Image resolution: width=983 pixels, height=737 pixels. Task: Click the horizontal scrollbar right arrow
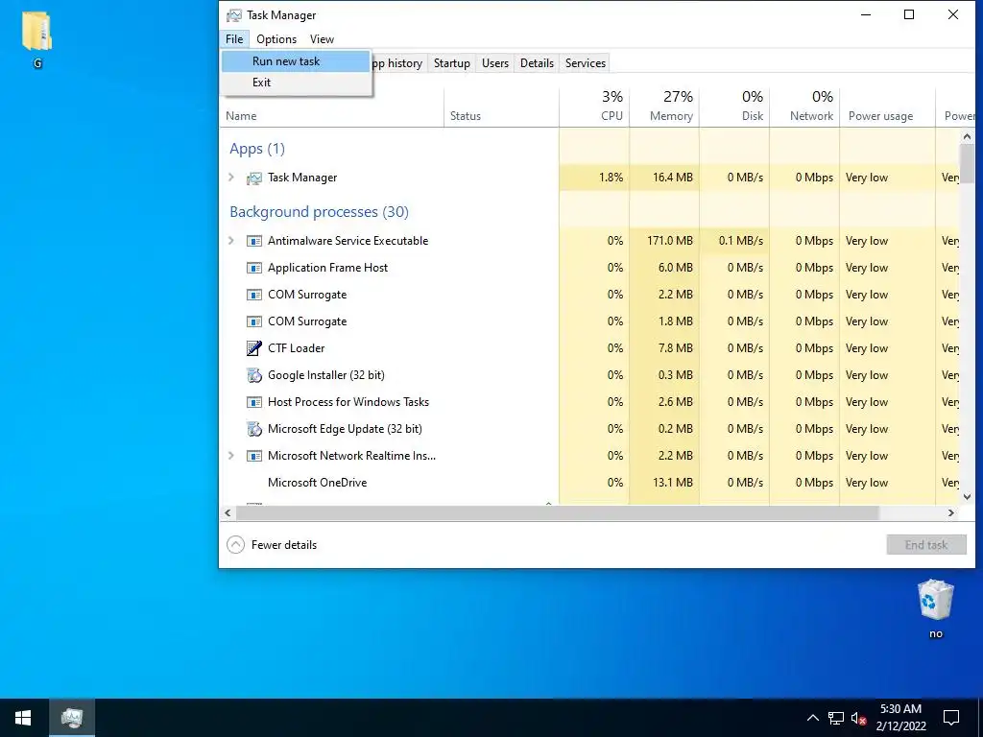click(x=951, y=512)
